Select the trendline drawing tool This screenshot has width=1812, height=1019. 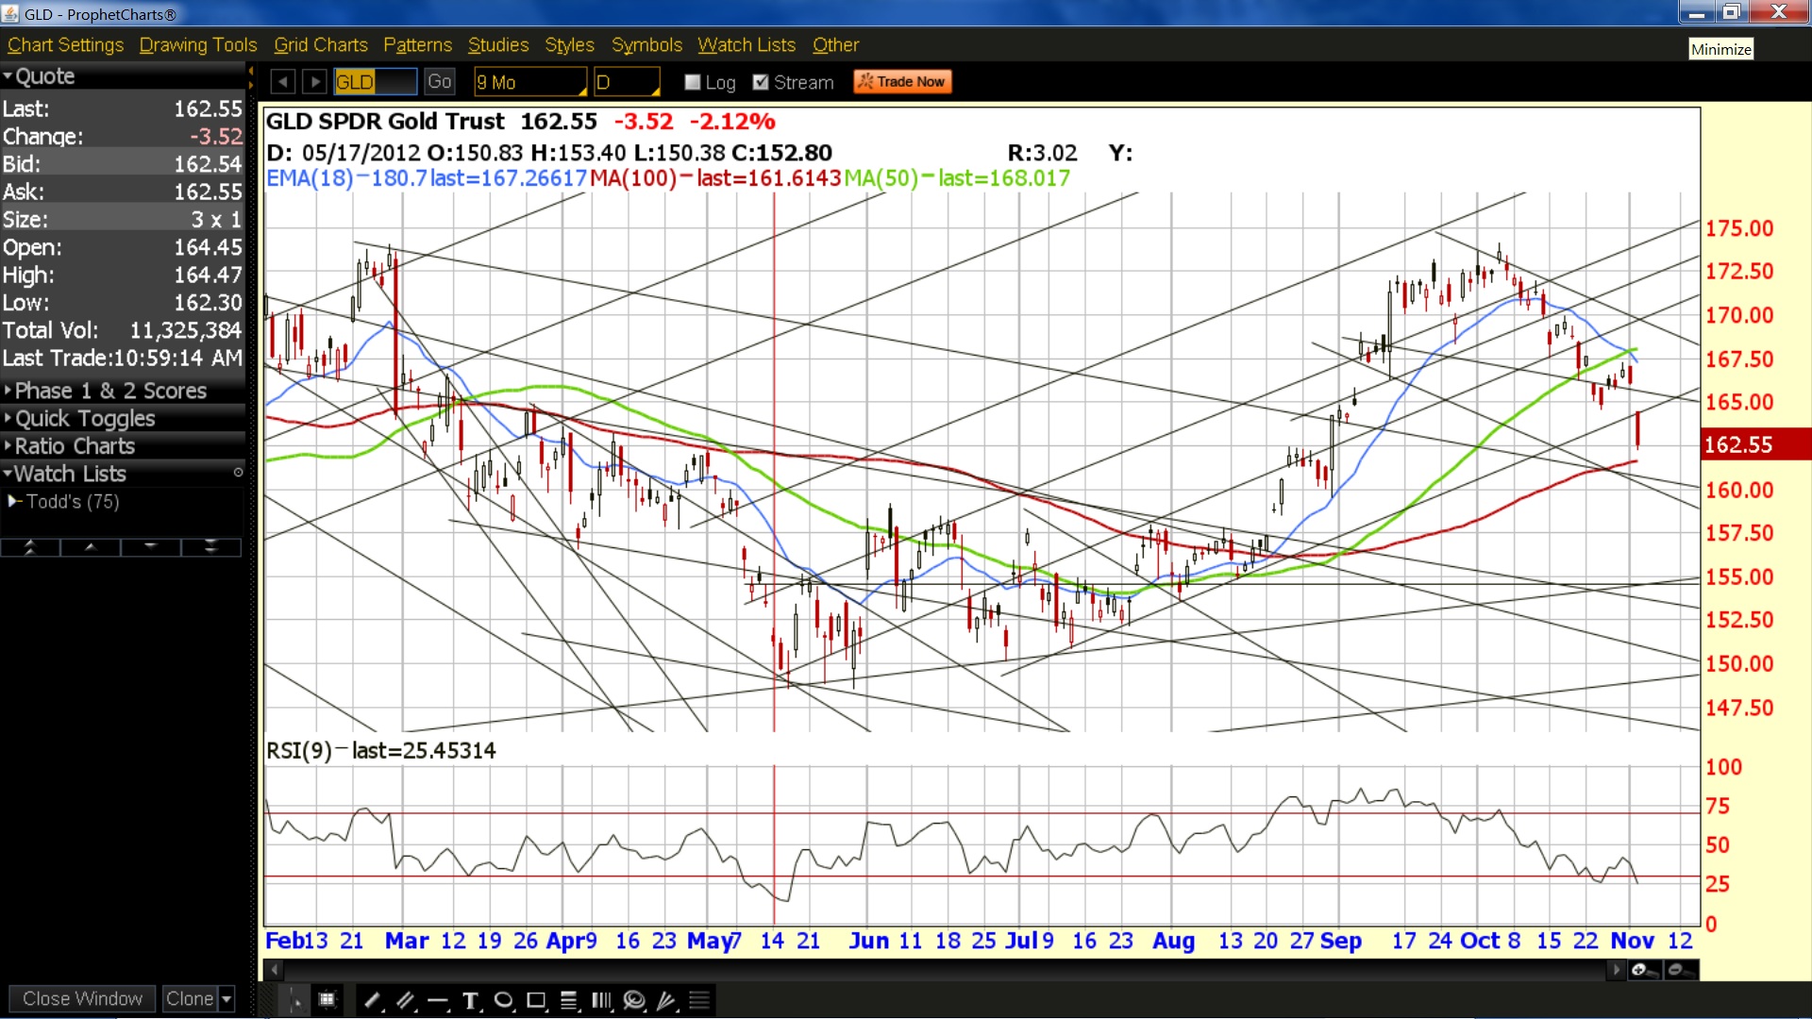[x=373, y=1001]
